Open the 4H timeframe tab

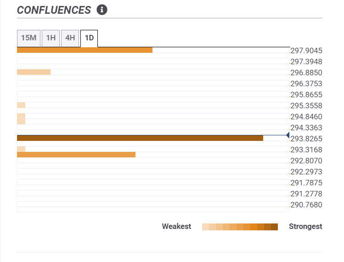coord(70,38)
